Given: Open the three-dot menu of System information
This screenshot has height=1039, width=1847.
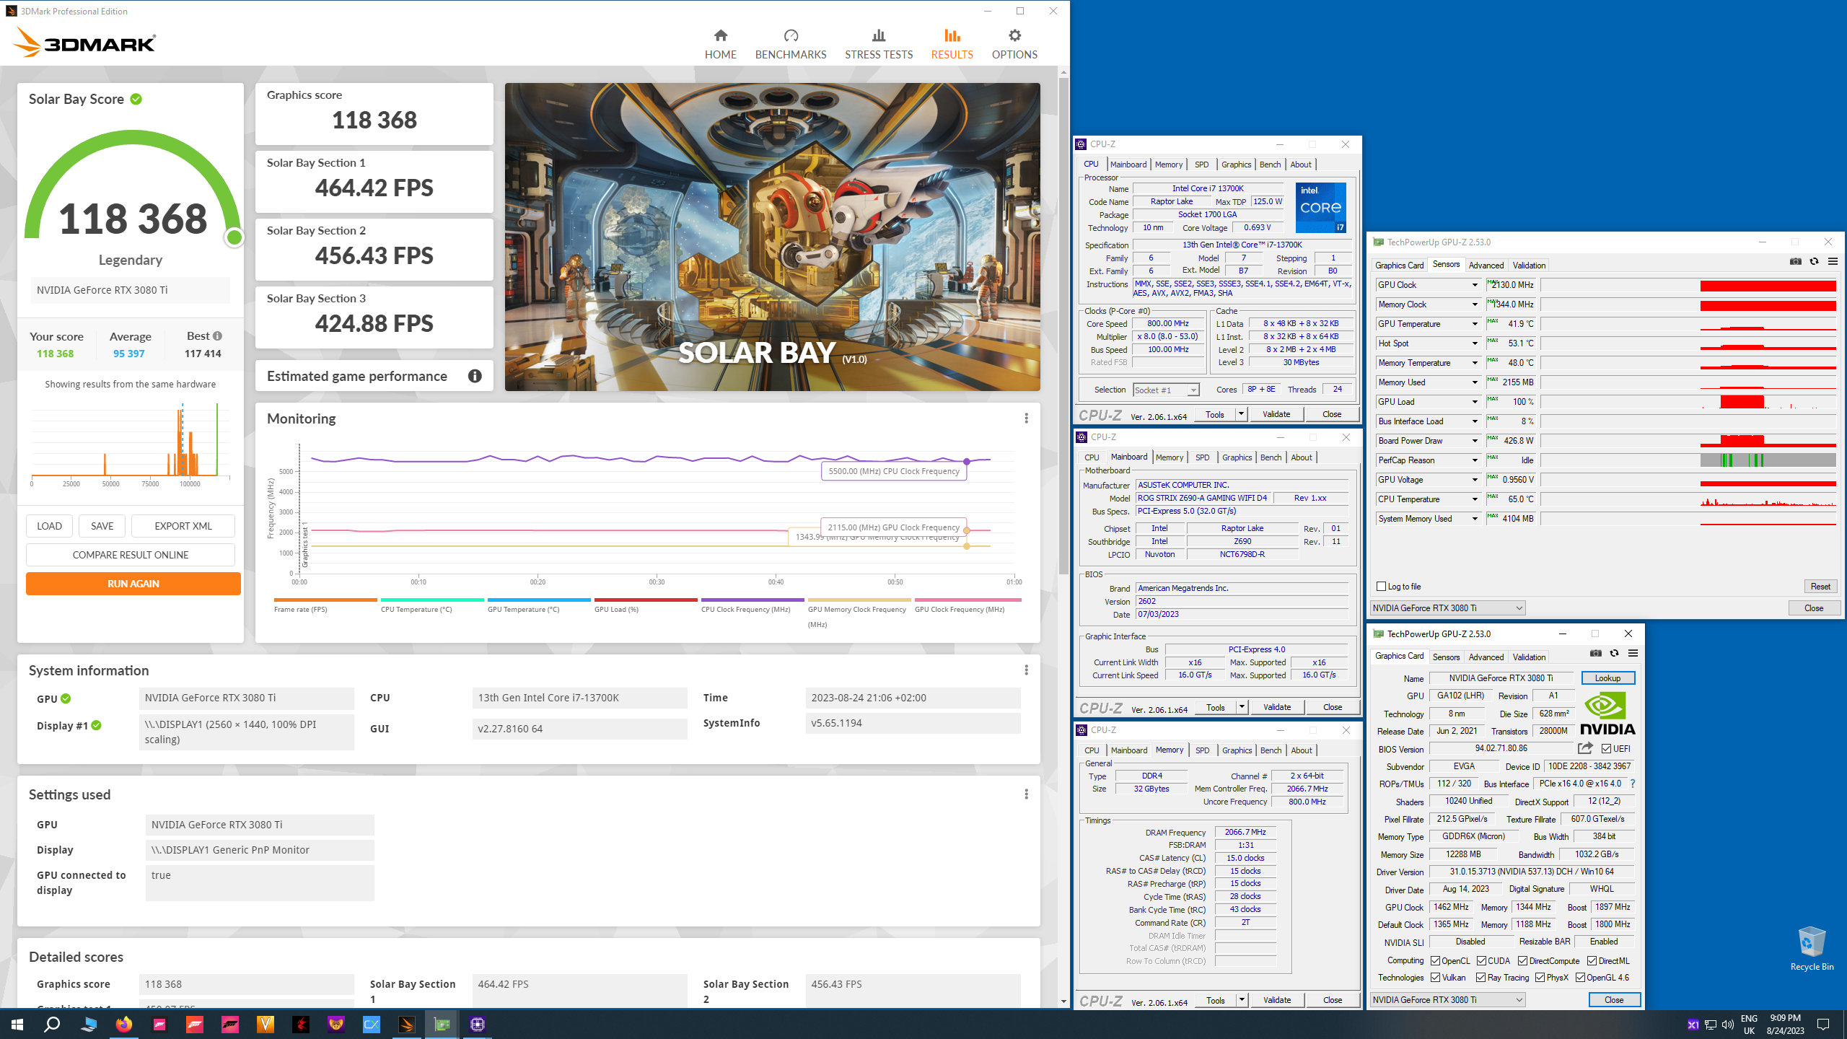Looking at the screenshot, I should (1026, 670).
